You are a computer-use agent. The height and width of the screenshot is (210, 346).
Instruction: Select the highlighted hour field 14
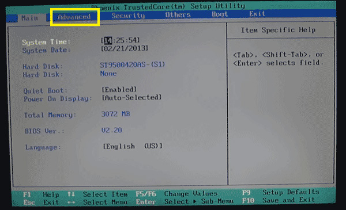coord(108,40)
